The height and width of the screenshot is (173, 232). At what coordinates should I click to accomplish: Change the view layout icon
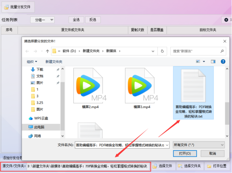[x=198, y=62]
